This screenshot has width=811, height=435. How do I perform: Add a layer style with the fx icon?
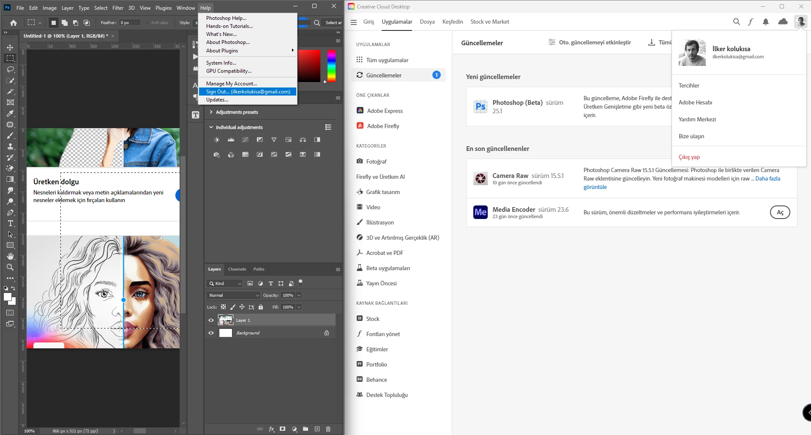coord(271,429)
